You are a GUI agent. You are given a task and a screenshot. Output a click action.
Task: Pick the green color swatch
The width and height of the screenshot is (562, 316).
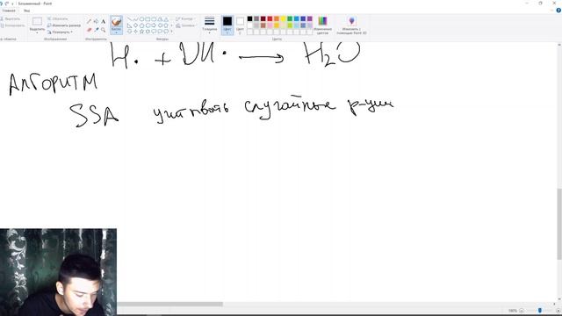click(290, 19)
